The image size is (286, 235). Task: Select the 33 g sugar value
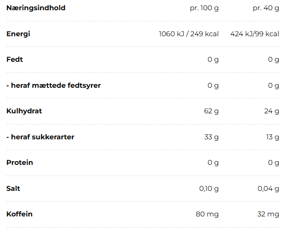[x=211, y=137]
